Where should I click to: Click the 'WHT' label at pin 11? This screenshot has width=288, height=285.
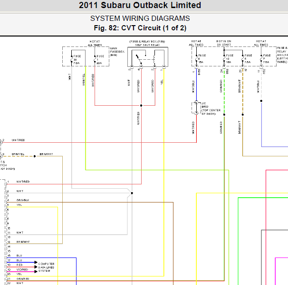click(20, 232)
